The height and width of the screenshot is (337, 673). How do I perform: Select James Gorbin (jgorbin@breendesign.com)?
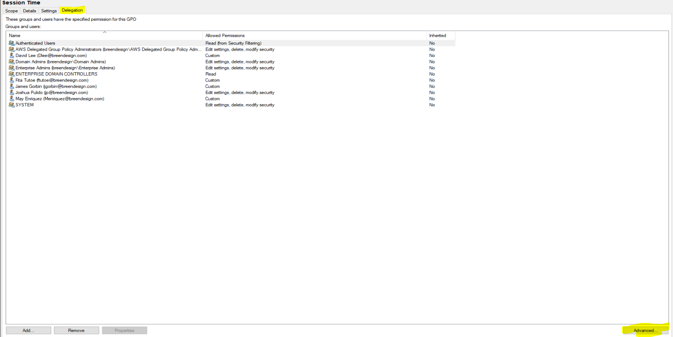[x=56, y=86]
